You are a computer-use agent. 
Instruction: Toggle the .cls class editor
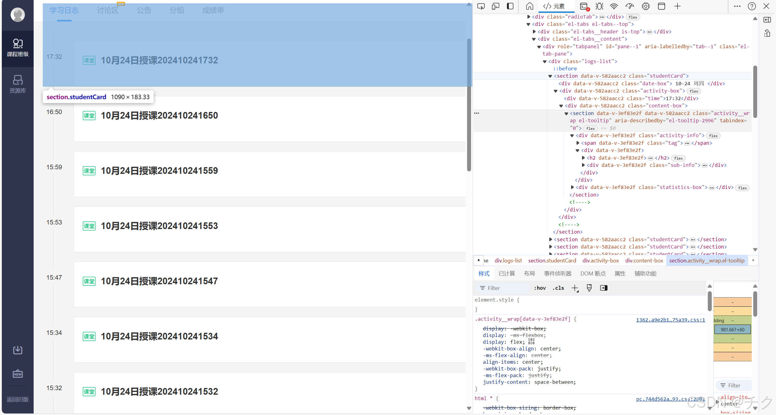click(558, 288)
